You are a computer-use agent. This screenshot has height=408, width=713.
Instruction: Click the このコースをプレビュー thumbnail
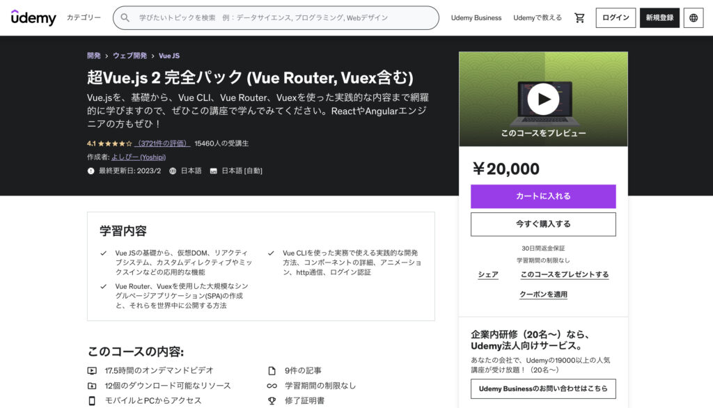coord(543,99)
